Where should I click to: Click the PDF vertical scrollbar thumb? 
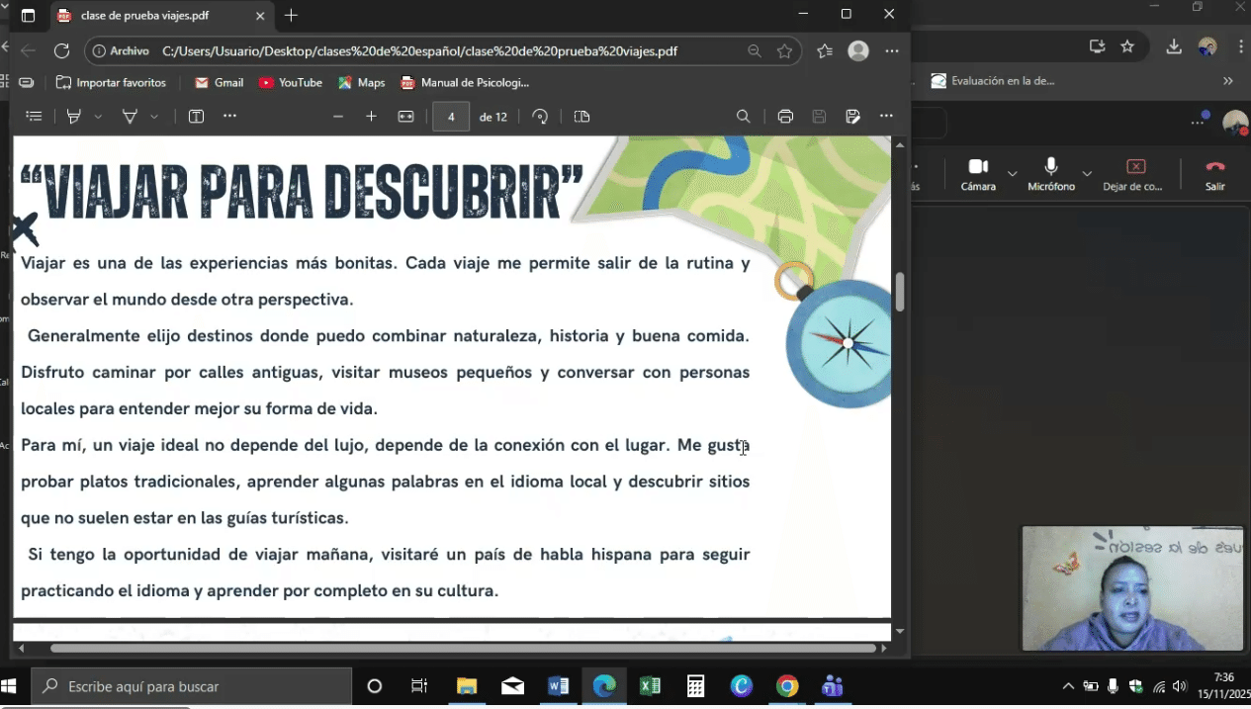[900, 292]
